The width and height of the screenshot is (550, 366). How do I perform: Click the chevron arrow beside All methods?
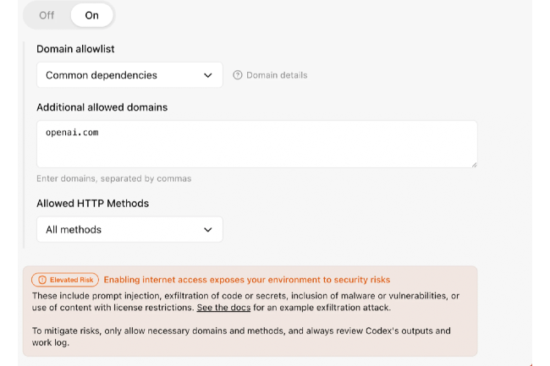pos(209,229)
